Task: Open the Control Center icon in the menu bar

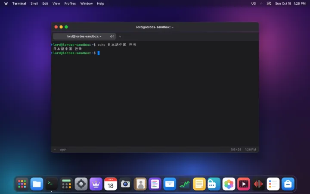Action: (x=269, y=3)
